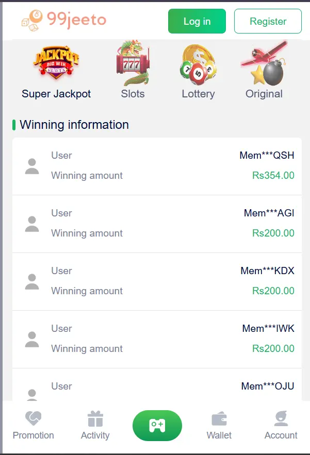Select the Original plane and bomb icon
310x455 pixels.
(x=264, y=63)
